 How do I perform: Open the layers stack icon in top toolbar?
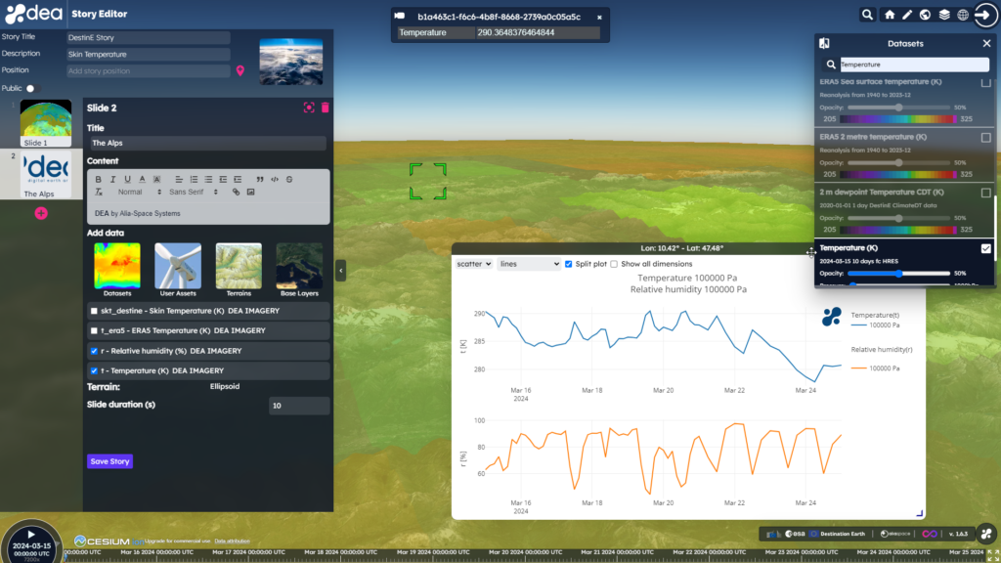[x=944, y=15]
